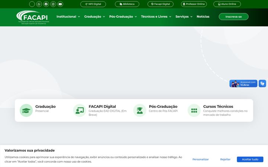Screen dimensions: 268x167
Task: Click the Centro de Pós FACAPI subtitle
Action: tap(163, 111)
